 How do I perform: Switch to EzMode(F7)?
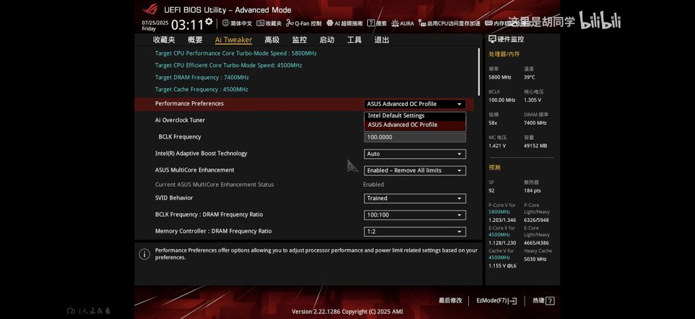[496, 301]
